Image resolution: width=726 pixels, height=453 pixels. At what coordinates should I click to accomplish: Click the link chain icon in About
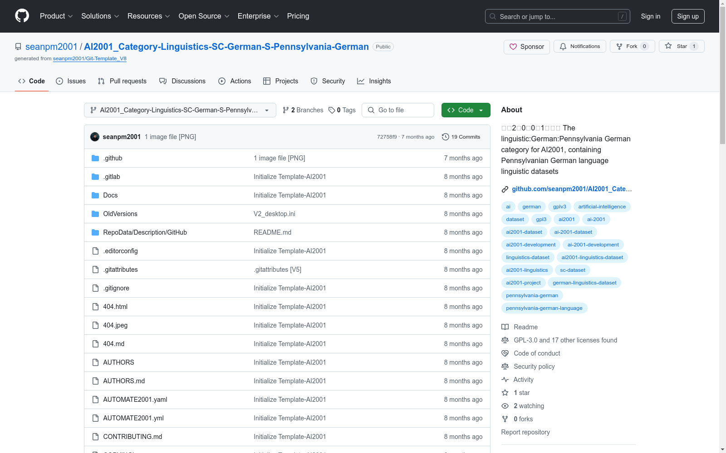(x=505, y=189)
